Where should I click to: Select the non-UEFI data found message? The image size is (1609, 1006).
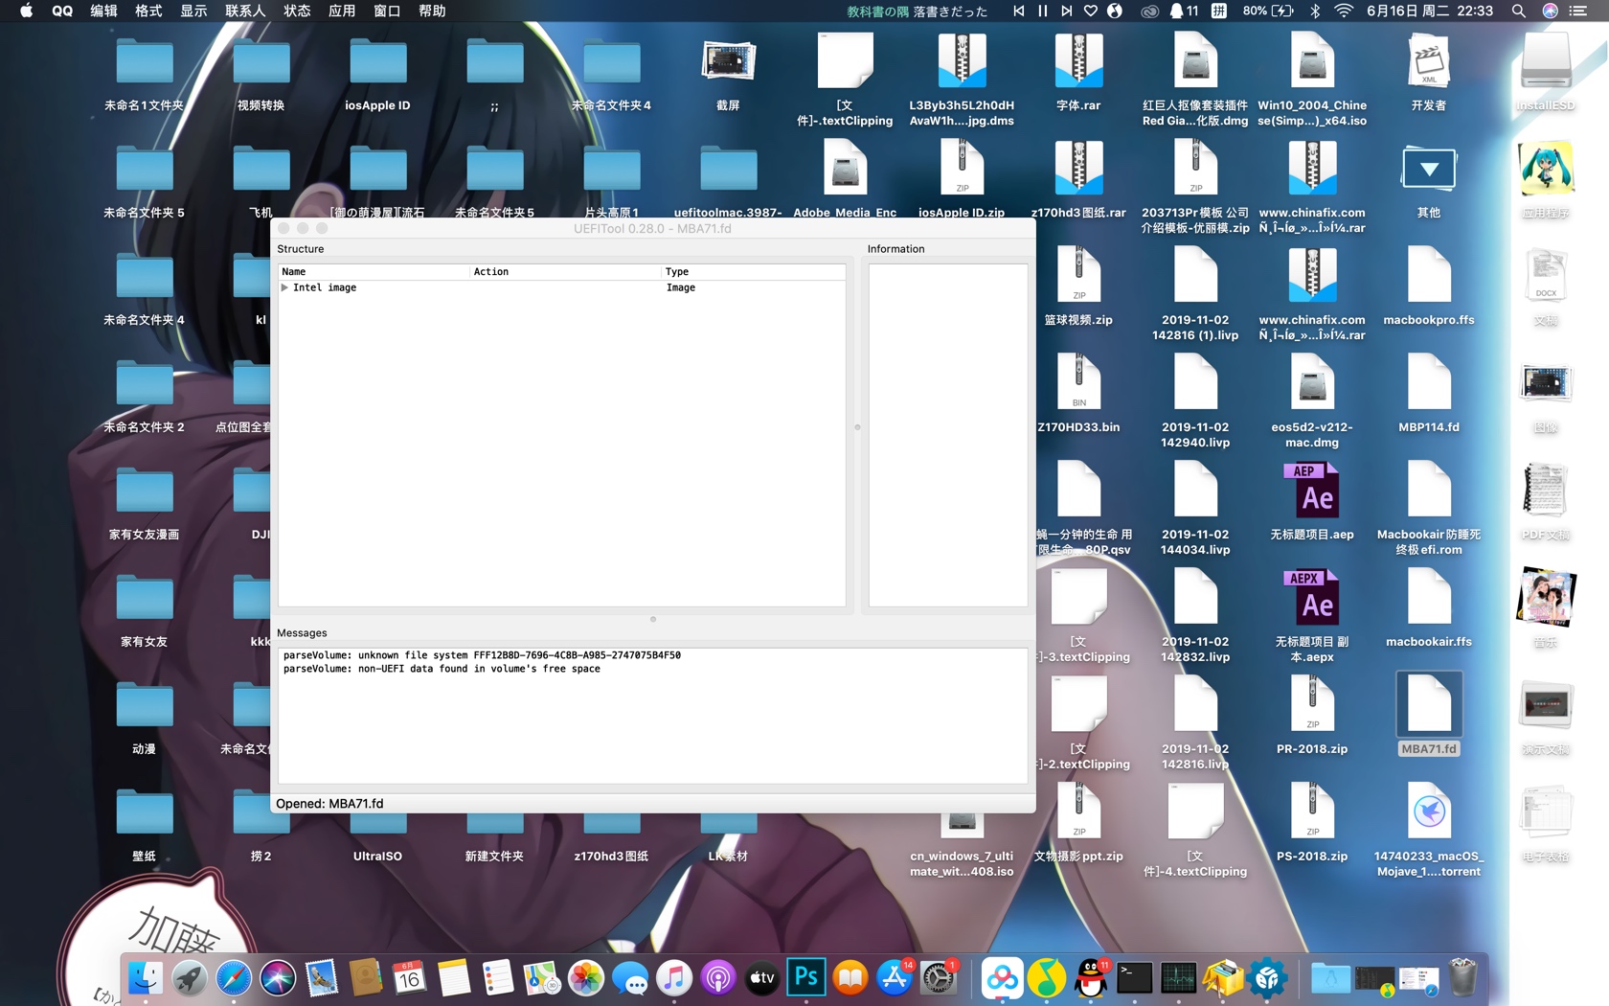tap(442, 669)
